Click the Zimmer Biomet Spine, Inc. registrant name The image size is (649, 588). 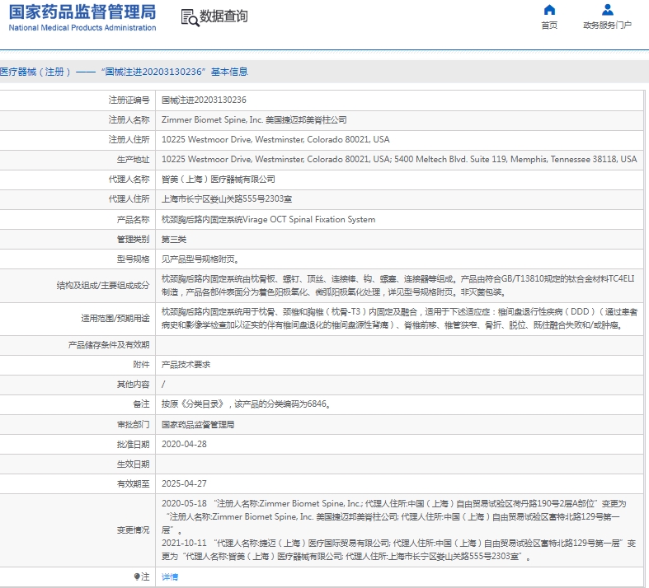click(x=254, y=120)
